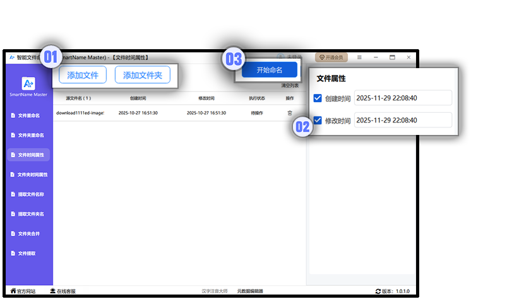Screen dimensions: 507x304
Task: Open the 文件夹合并 sidebar item
Action: point(28,233)
